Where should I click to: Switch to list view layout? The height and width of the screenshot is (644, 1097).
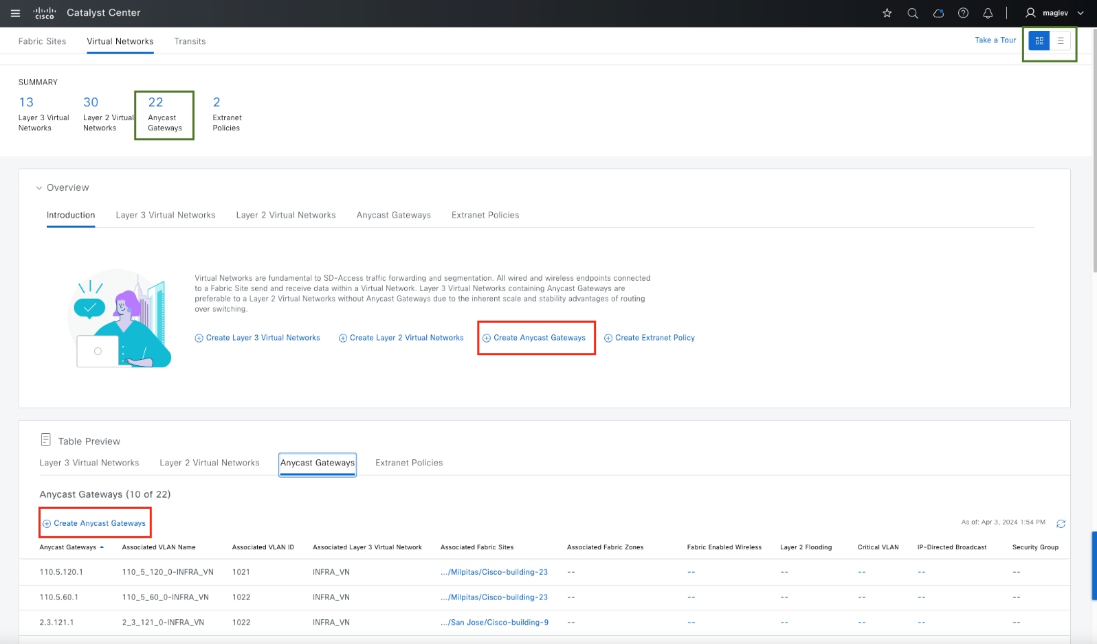click(1061, 41)
